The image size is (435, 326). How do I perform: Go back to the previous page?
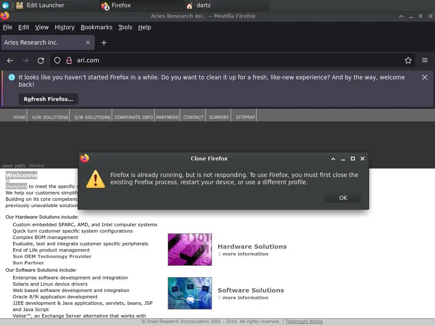tap(10, 60)
